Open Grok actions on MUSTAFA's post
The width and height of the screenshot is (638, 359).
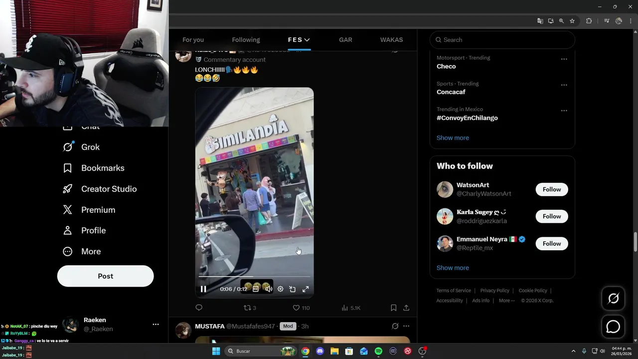395,326
